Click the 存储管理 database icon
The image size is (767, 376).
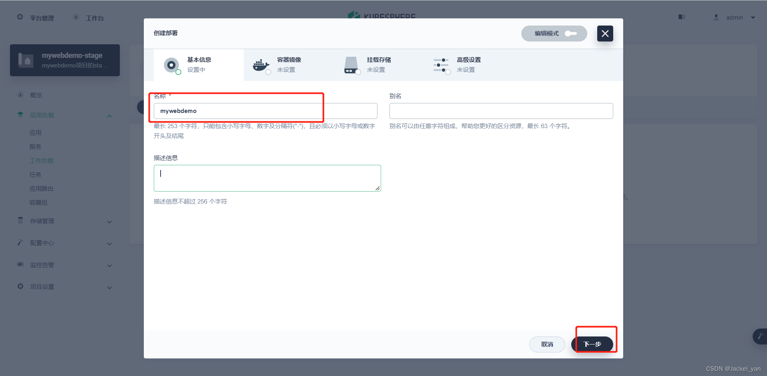pyautogui.click(x=20, y=220)
